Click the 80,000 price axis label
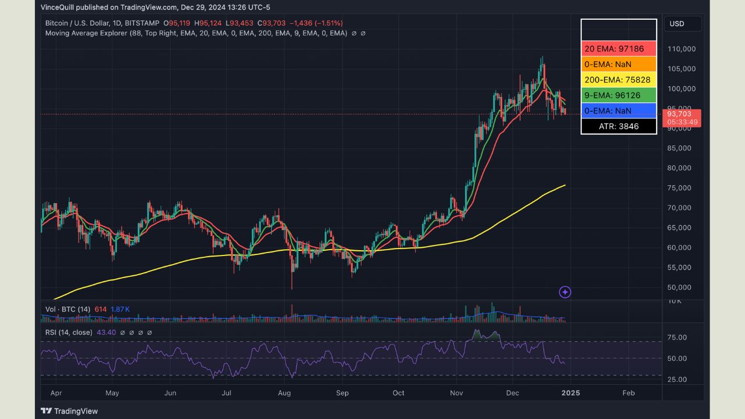 [x=679, y=168]
